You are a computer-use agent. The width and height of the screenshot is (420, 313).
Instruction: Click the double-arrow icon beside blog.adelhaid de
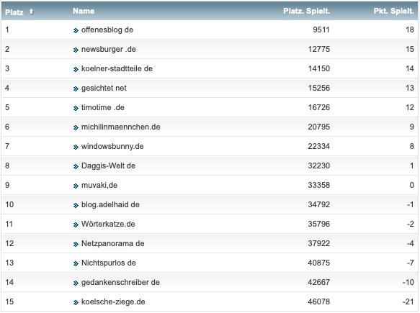click(76, 206)
